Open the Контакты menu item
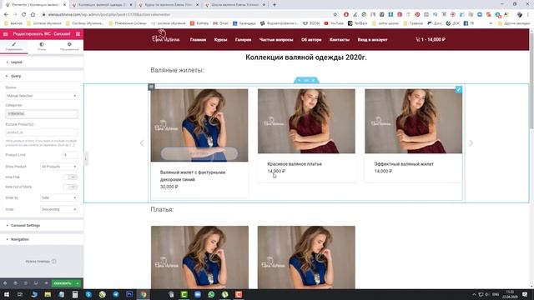534x300 pixels. (x=340, y=40)
